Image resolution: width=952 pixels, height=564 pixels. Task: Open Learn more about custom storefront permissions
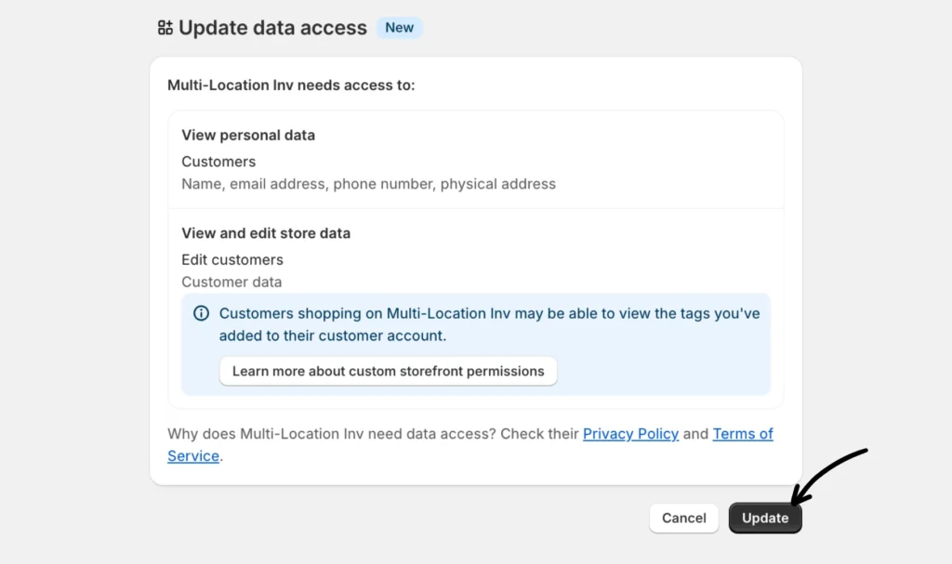388,371
